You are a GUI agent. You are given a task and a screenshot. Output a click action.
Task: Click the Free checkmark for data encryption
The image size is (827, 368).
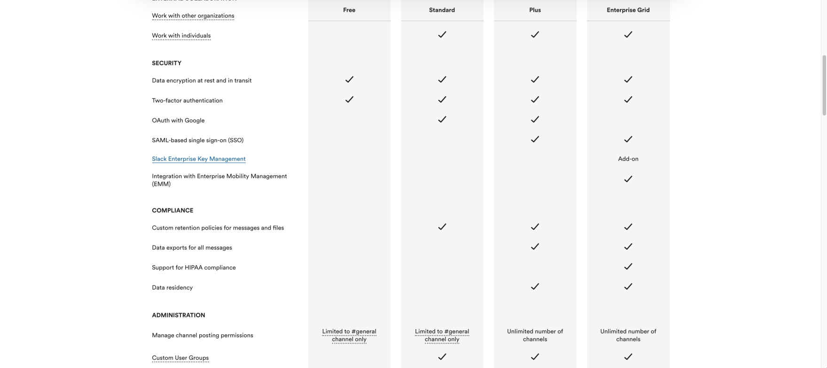(349, 80)
